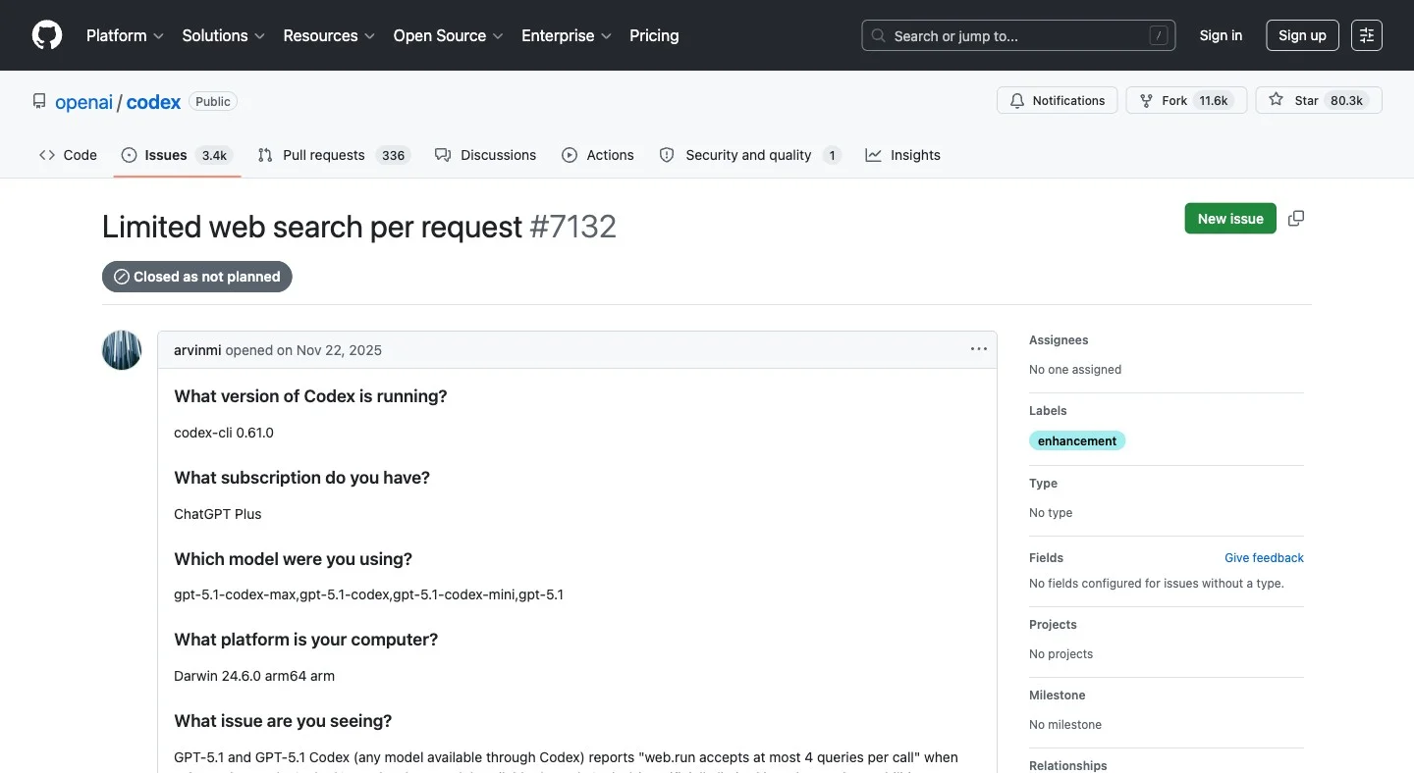
Task: Select the enhancement label
Action: [x=1077, y=441]
